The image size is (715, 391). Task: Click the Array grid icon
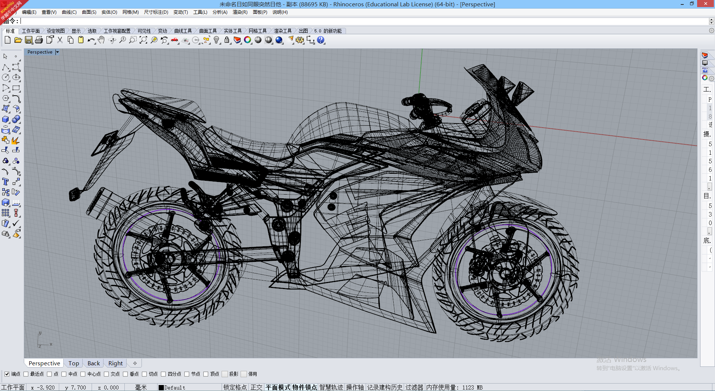[x=6, y=213]
